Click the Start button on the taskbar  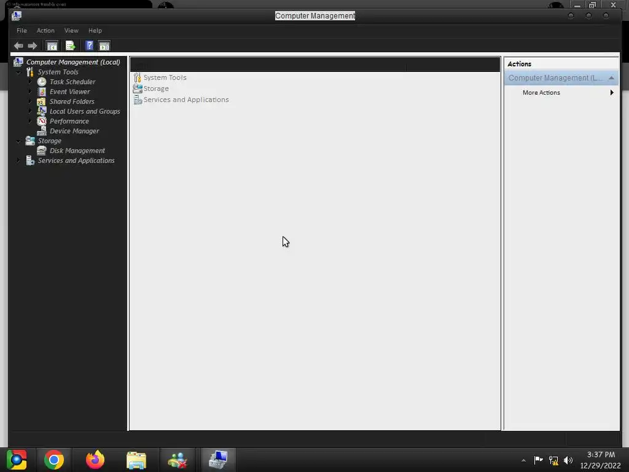coord(17,460)
